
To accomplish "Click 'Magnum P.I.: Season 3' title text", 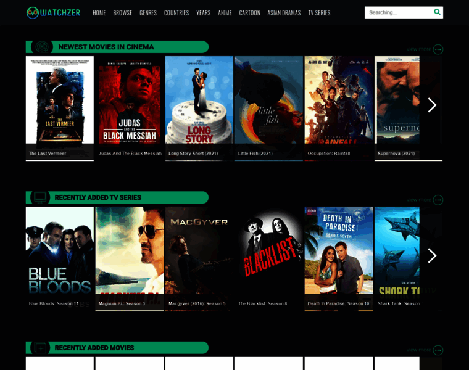I will tap(122, 303).
